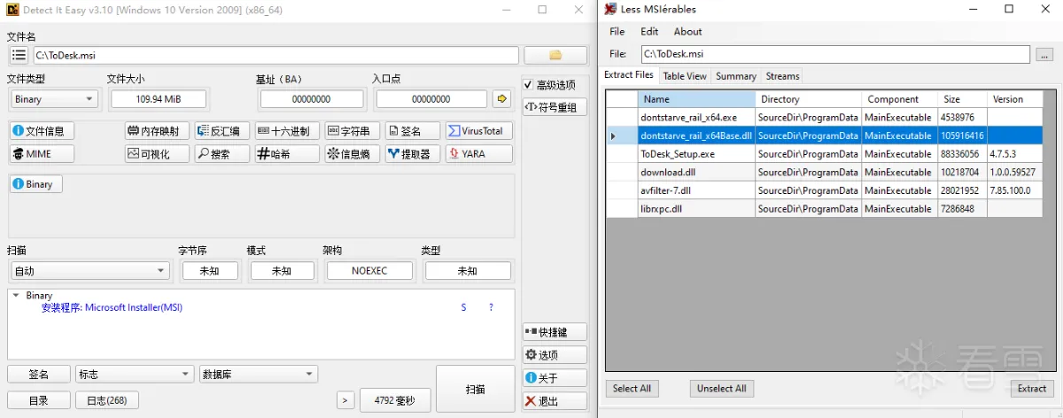Click the Binary type tag button
This screenshot has height=418, width=1063.
pos(36,184)
